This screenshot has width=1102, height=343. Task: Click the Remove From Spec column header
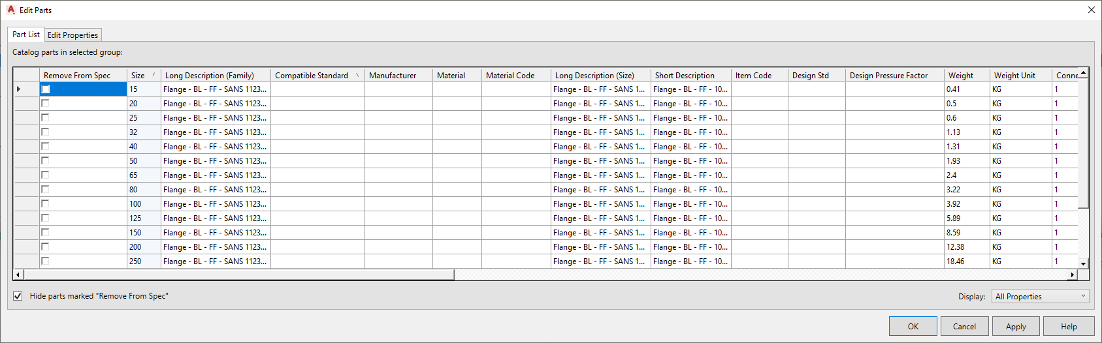tap(83, 75)
